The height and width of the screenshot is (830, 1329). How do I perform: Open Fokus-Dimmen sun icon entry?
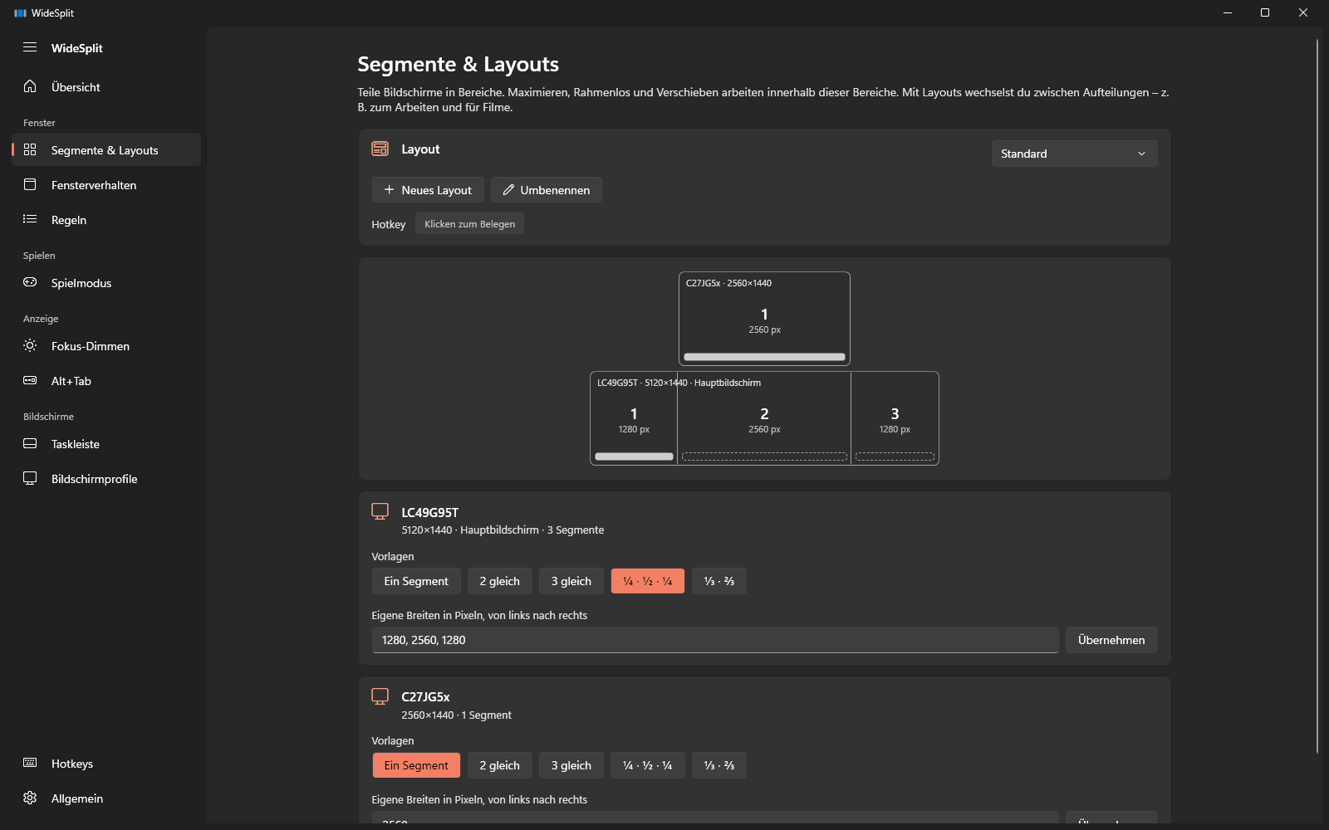pos(30,345)
